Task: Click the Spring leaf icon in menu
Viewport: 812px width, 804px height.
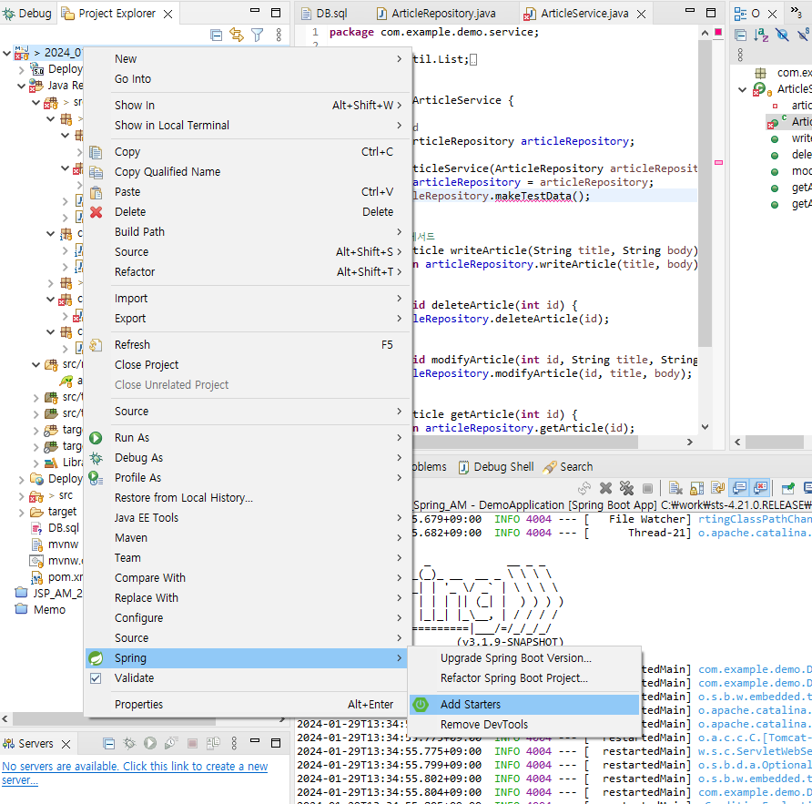Action: tap(96, 658)
